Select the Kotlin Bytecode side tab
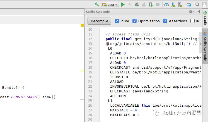Screen dimensions: 208x122 (x=205, y=46)
